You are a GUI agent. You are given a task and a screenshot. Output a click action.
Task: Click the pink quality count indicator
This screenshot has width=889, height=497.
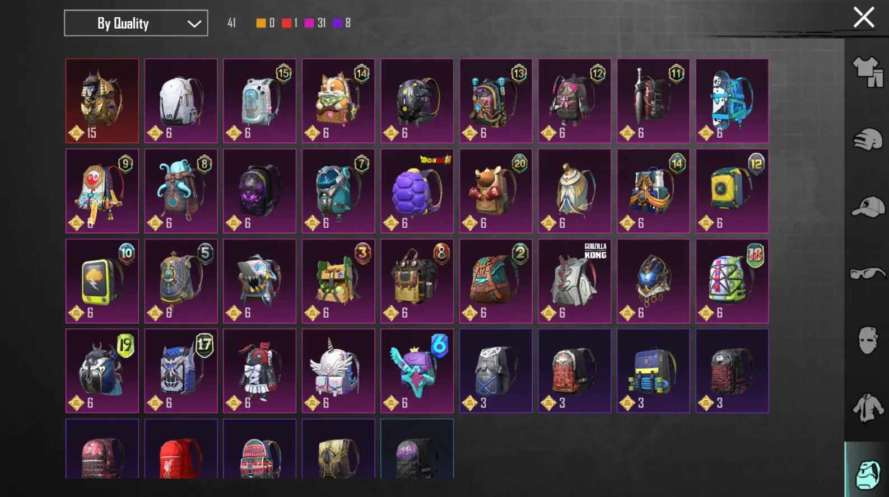point(315,23)
